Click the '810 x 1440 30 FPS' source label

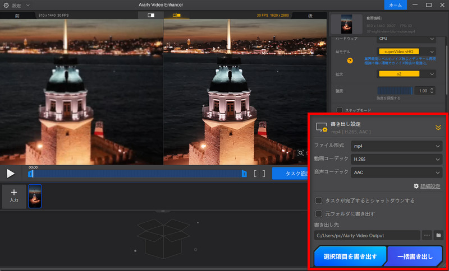pos(53,16)
